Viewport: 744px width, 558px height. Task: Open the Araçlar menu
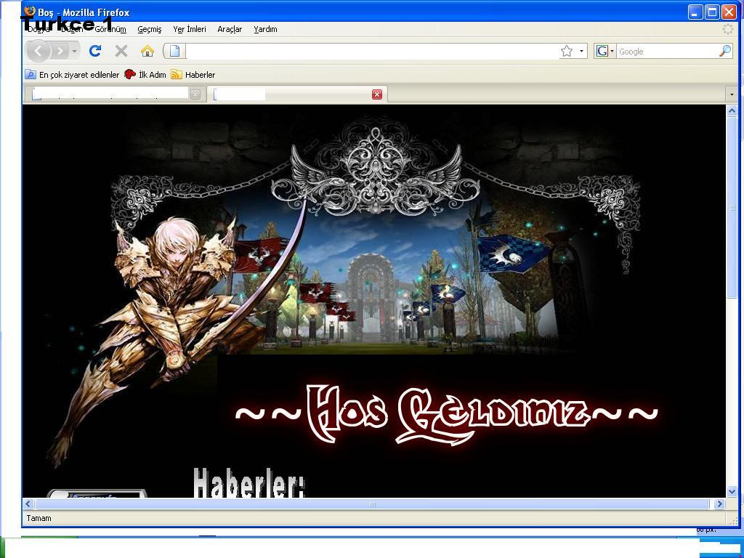pyautogui.click(x=230, y=29)
